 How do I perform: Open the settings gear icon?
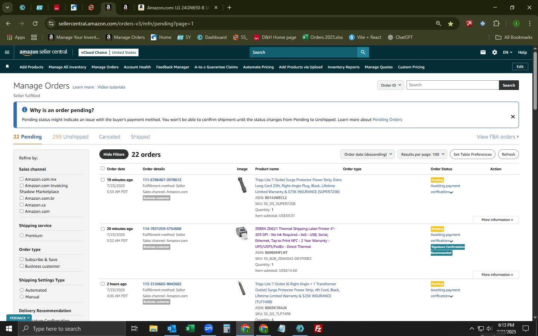pos(495,52)
